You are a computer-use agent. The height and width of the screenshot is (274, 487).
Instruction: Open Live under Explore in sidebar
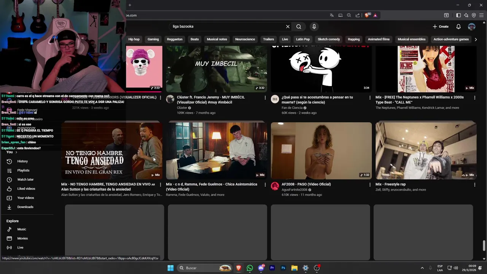[20, 248]
